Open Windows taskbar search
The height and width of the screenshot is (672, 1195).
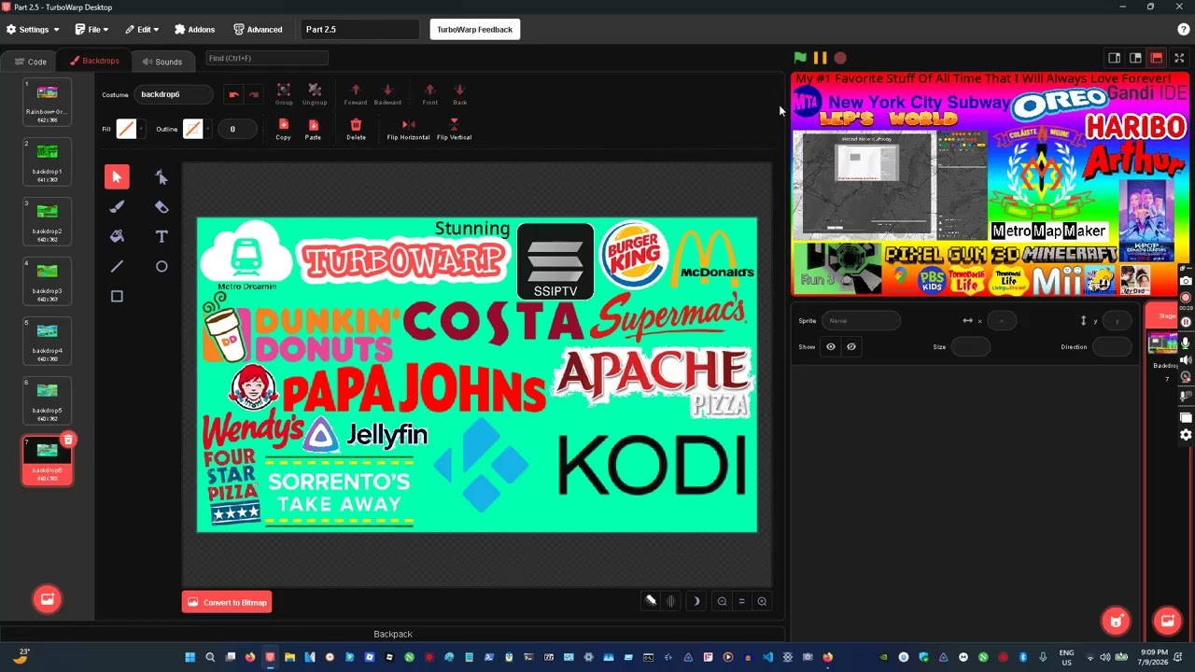point(210,657)
